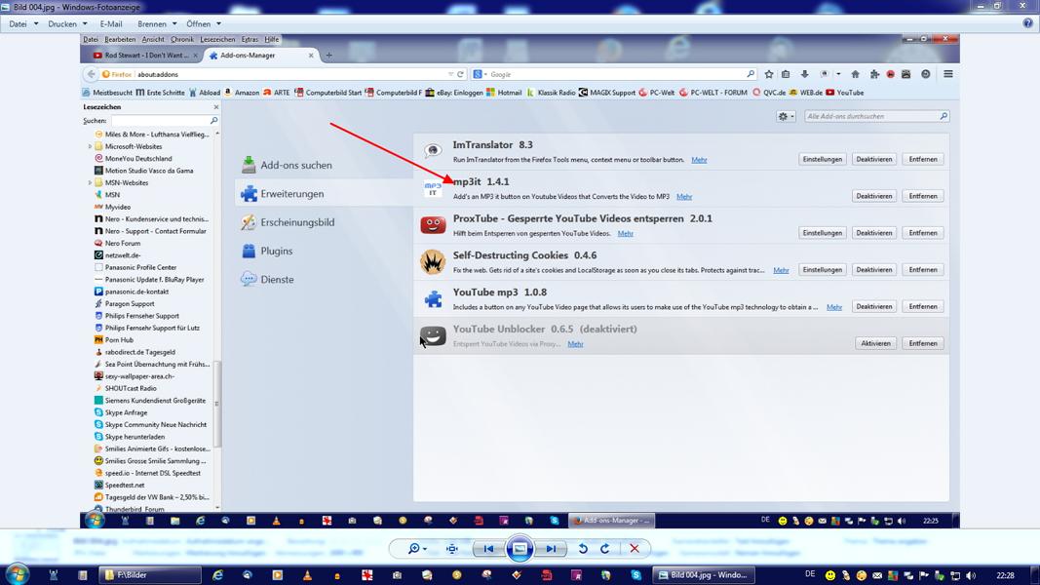
Task: Click the Firefox Bearbeiten menu
Action: click(120, 39)
